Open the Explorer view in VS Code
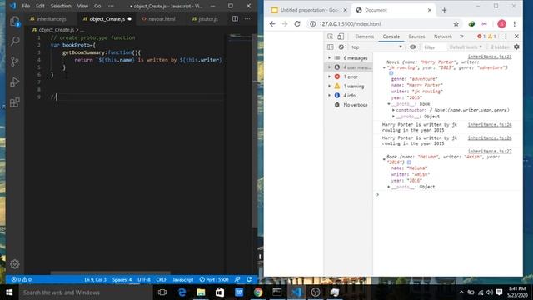Viewport: 533px width, 300px height. (15, 22)
